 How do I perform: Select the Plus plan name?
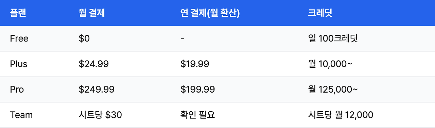point(19,64)
